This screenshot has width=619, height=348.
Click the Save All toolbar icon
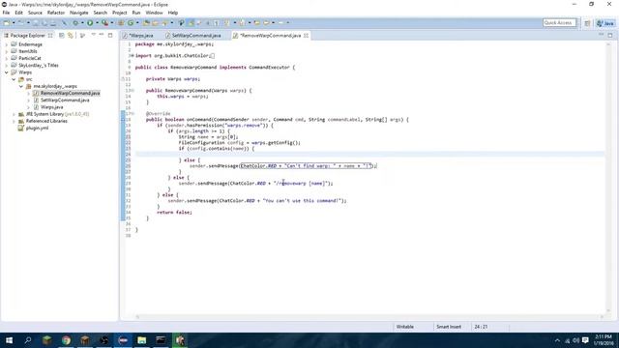[x=44, y=23]
